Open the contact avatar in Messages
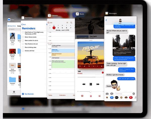Image resolution: width=151 pixels, height=119 pixels. pos(120,21)
